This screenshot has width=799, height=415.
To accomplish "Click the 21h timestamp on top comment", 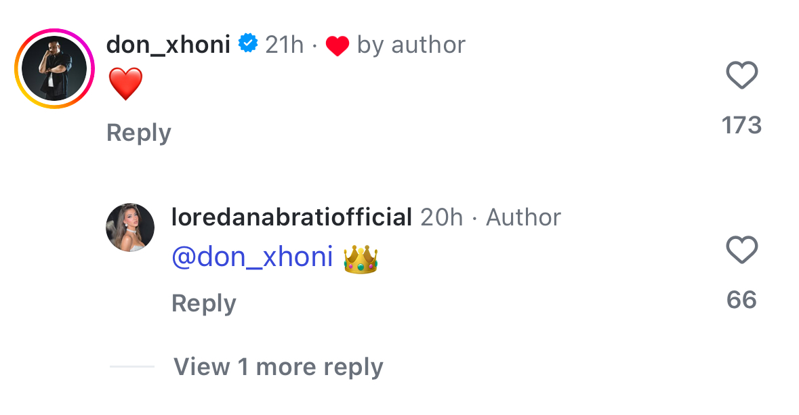I will coord(284,45).
